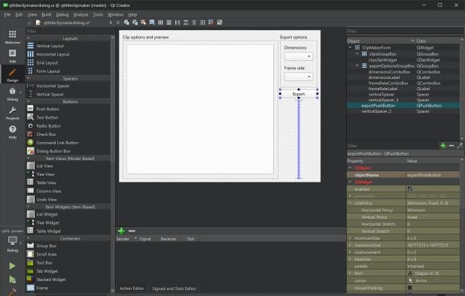Screen dimensions: 465x296
Task: Pick the Dialog Button Box widget
Action: pos(53,151)
